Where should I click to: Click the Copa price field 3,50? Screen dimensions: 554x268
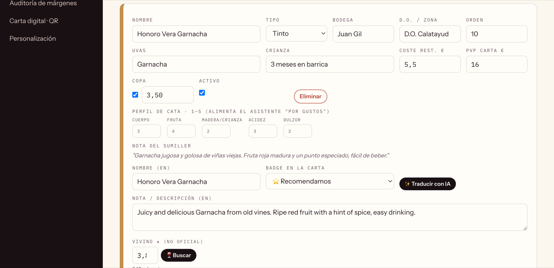[168, 95]
